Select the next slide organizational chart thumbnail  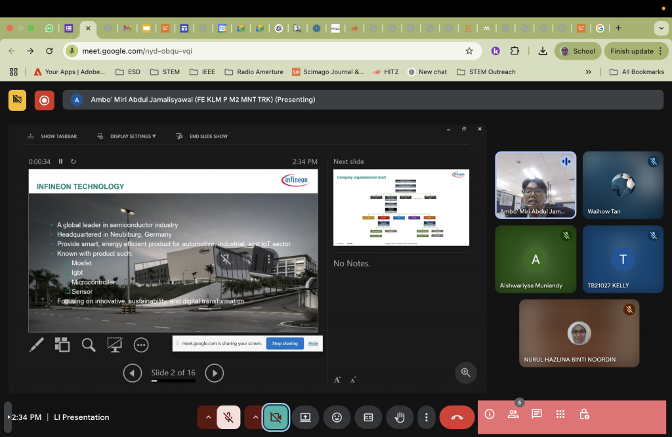(401, 207)
